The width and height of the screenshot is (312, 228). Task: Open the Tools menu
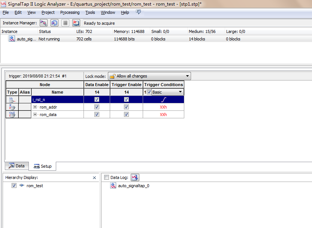90,12
